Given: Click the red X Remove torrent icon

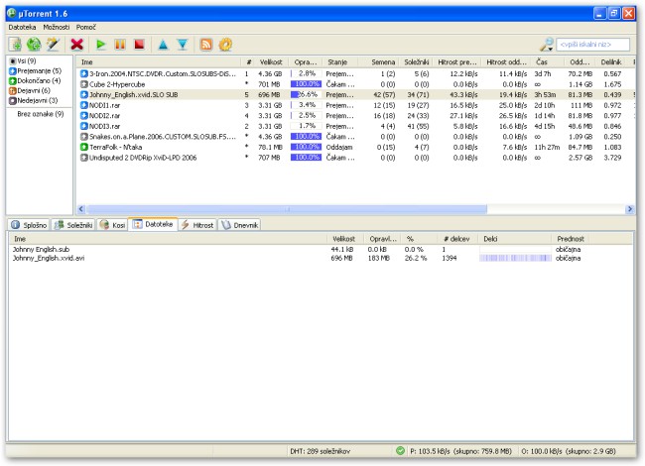Looking at the screenshot, I should pos(77,44).
